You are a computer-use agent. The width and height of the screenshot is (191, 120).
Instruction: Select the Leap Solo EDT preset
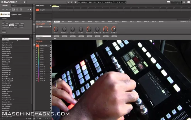pyautogui.click(x=16, y=96)
